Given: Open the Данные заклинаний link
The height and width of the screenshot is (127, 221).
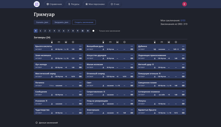Looking at the screenshot, I should 48,123.
